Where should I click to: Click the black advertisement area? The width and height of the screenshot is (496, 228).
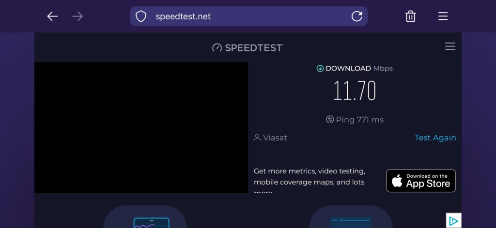tap(141, 128)
